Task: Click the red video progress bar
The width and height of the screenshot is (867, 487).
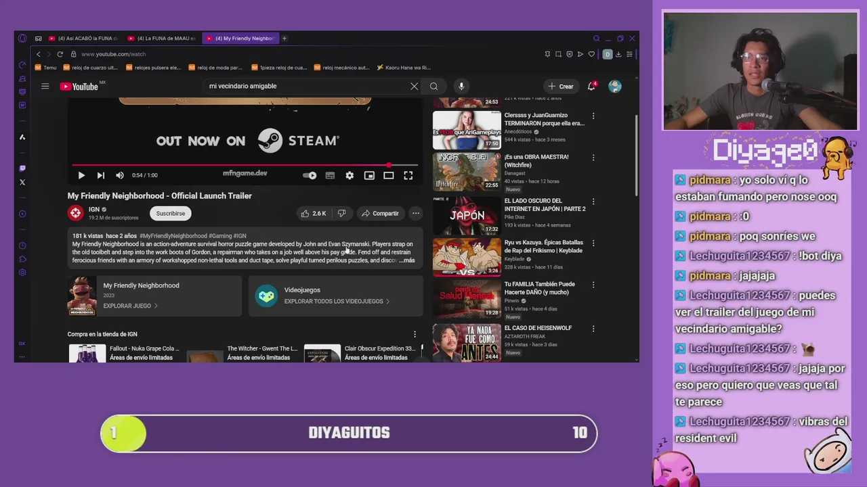Action: coord(245,165)
